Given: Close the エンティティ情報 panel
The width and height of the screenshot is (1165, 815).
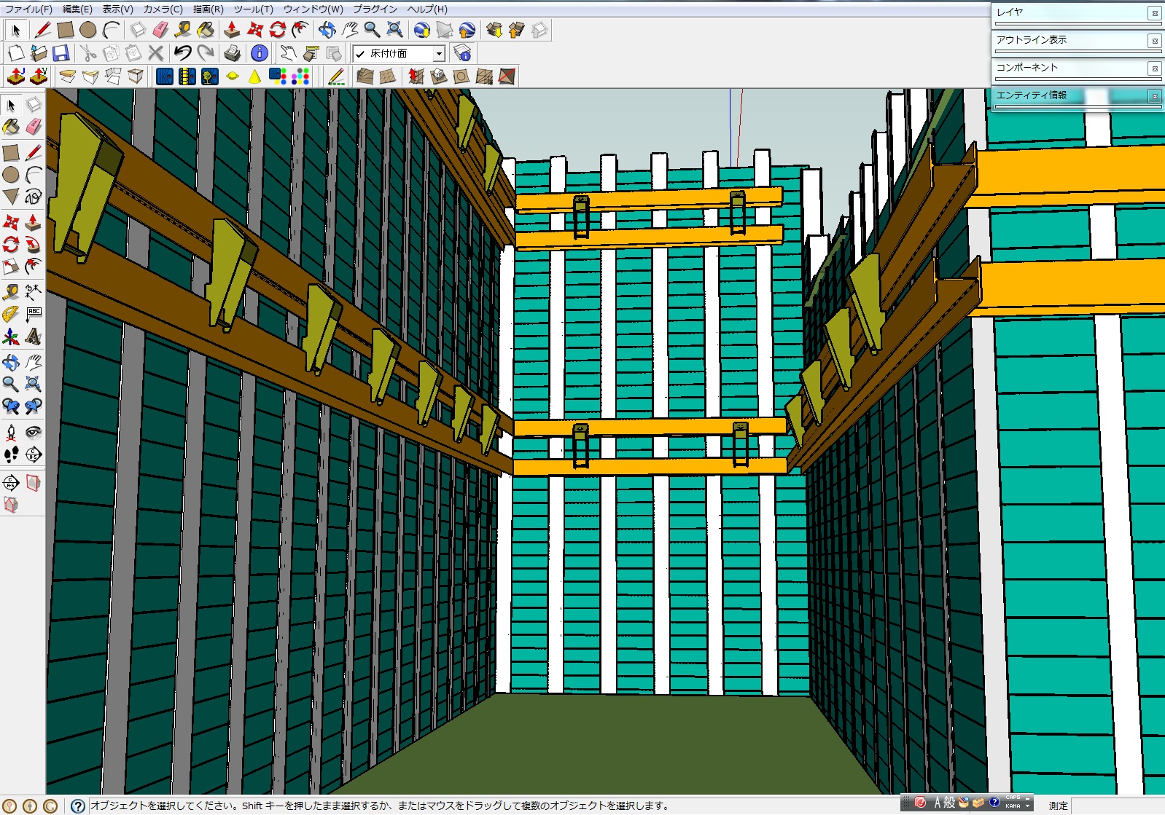Looking at the screenshot, I should tap(1154, 96).
